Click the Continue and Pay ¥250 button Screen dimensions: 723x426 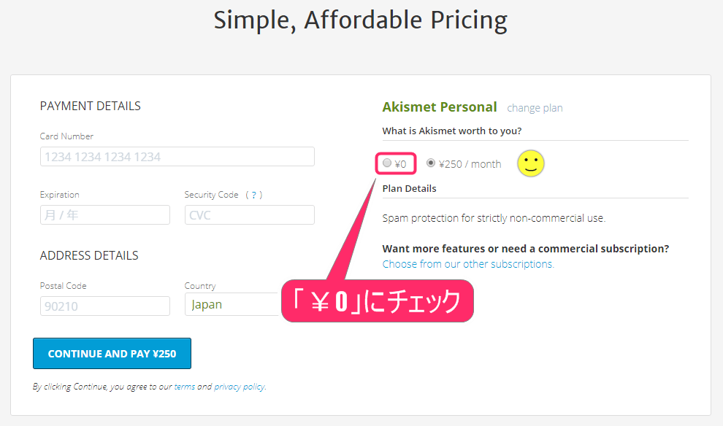click(111, 353)
